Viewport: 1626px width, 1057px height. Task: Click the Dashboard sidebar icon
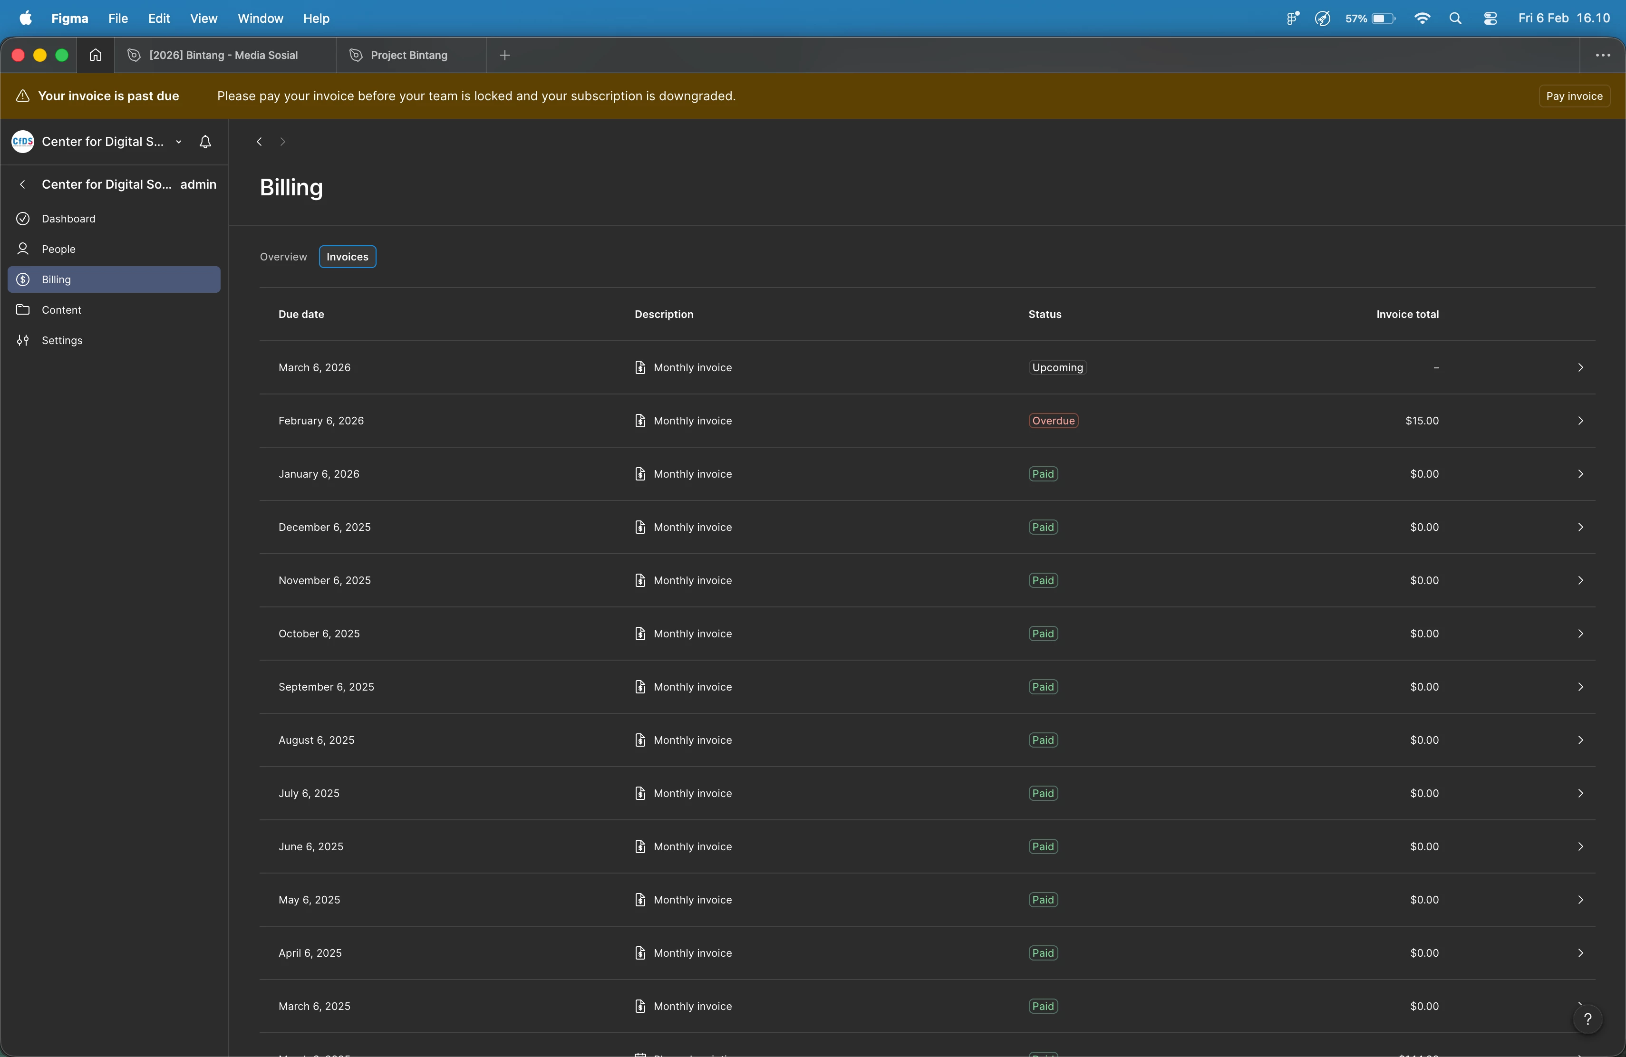(x=23, y=219)
